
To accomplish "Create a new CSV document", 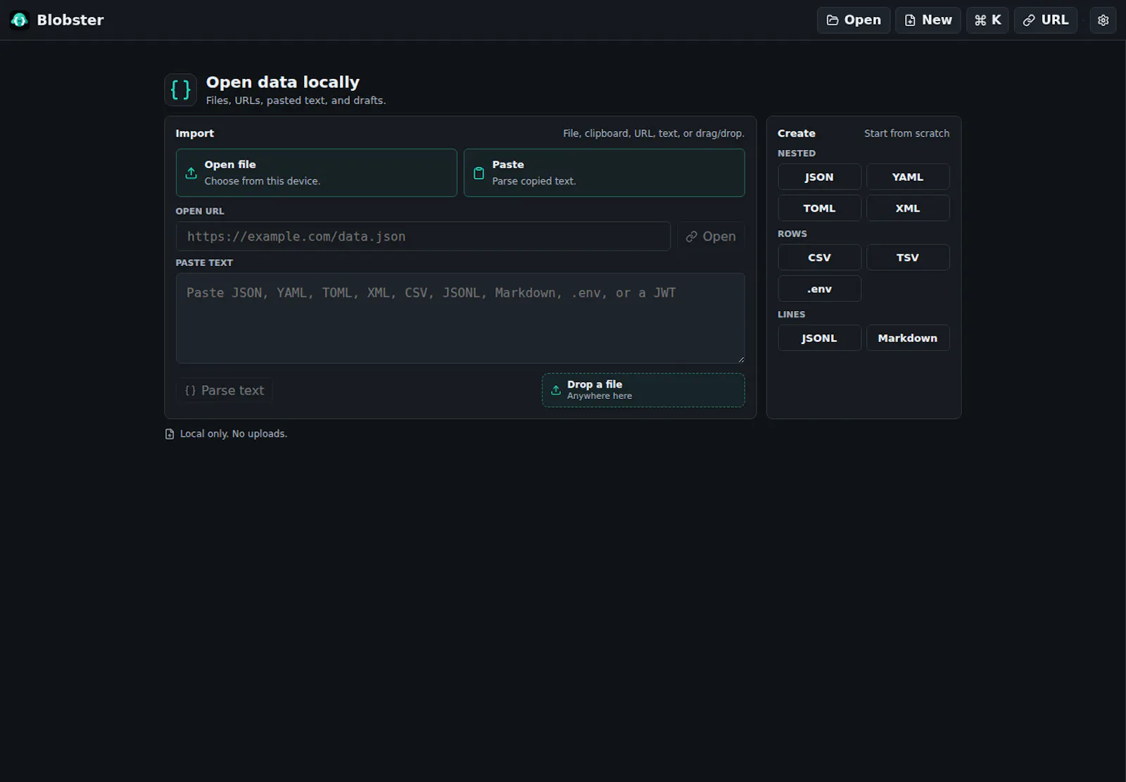I will coord(820,258).
